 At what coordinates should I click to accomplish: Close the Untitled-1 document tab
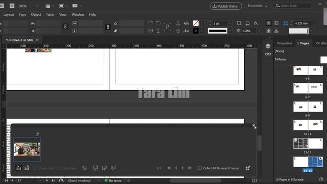point(37,40)
